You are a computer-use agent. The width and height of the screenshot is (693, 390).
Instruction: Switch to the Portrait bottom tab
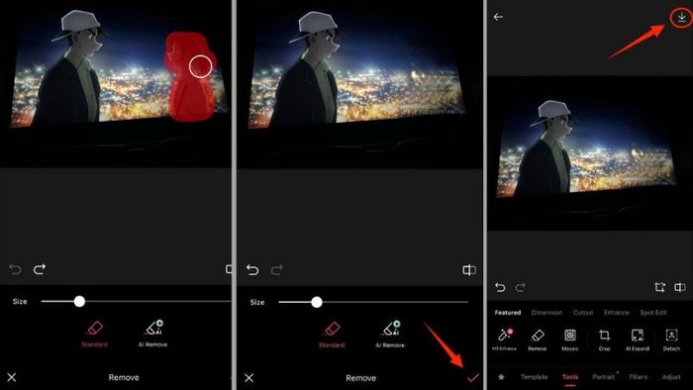603,377
